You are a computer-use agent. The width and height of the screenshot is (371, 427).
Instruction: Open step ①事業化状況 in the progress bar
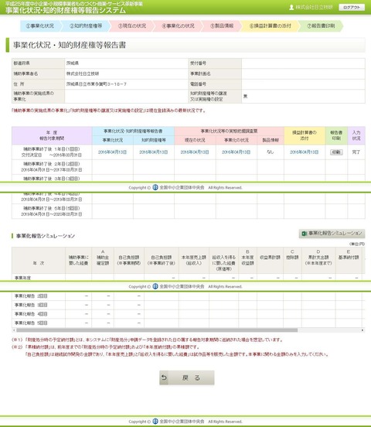pos(39,26)
